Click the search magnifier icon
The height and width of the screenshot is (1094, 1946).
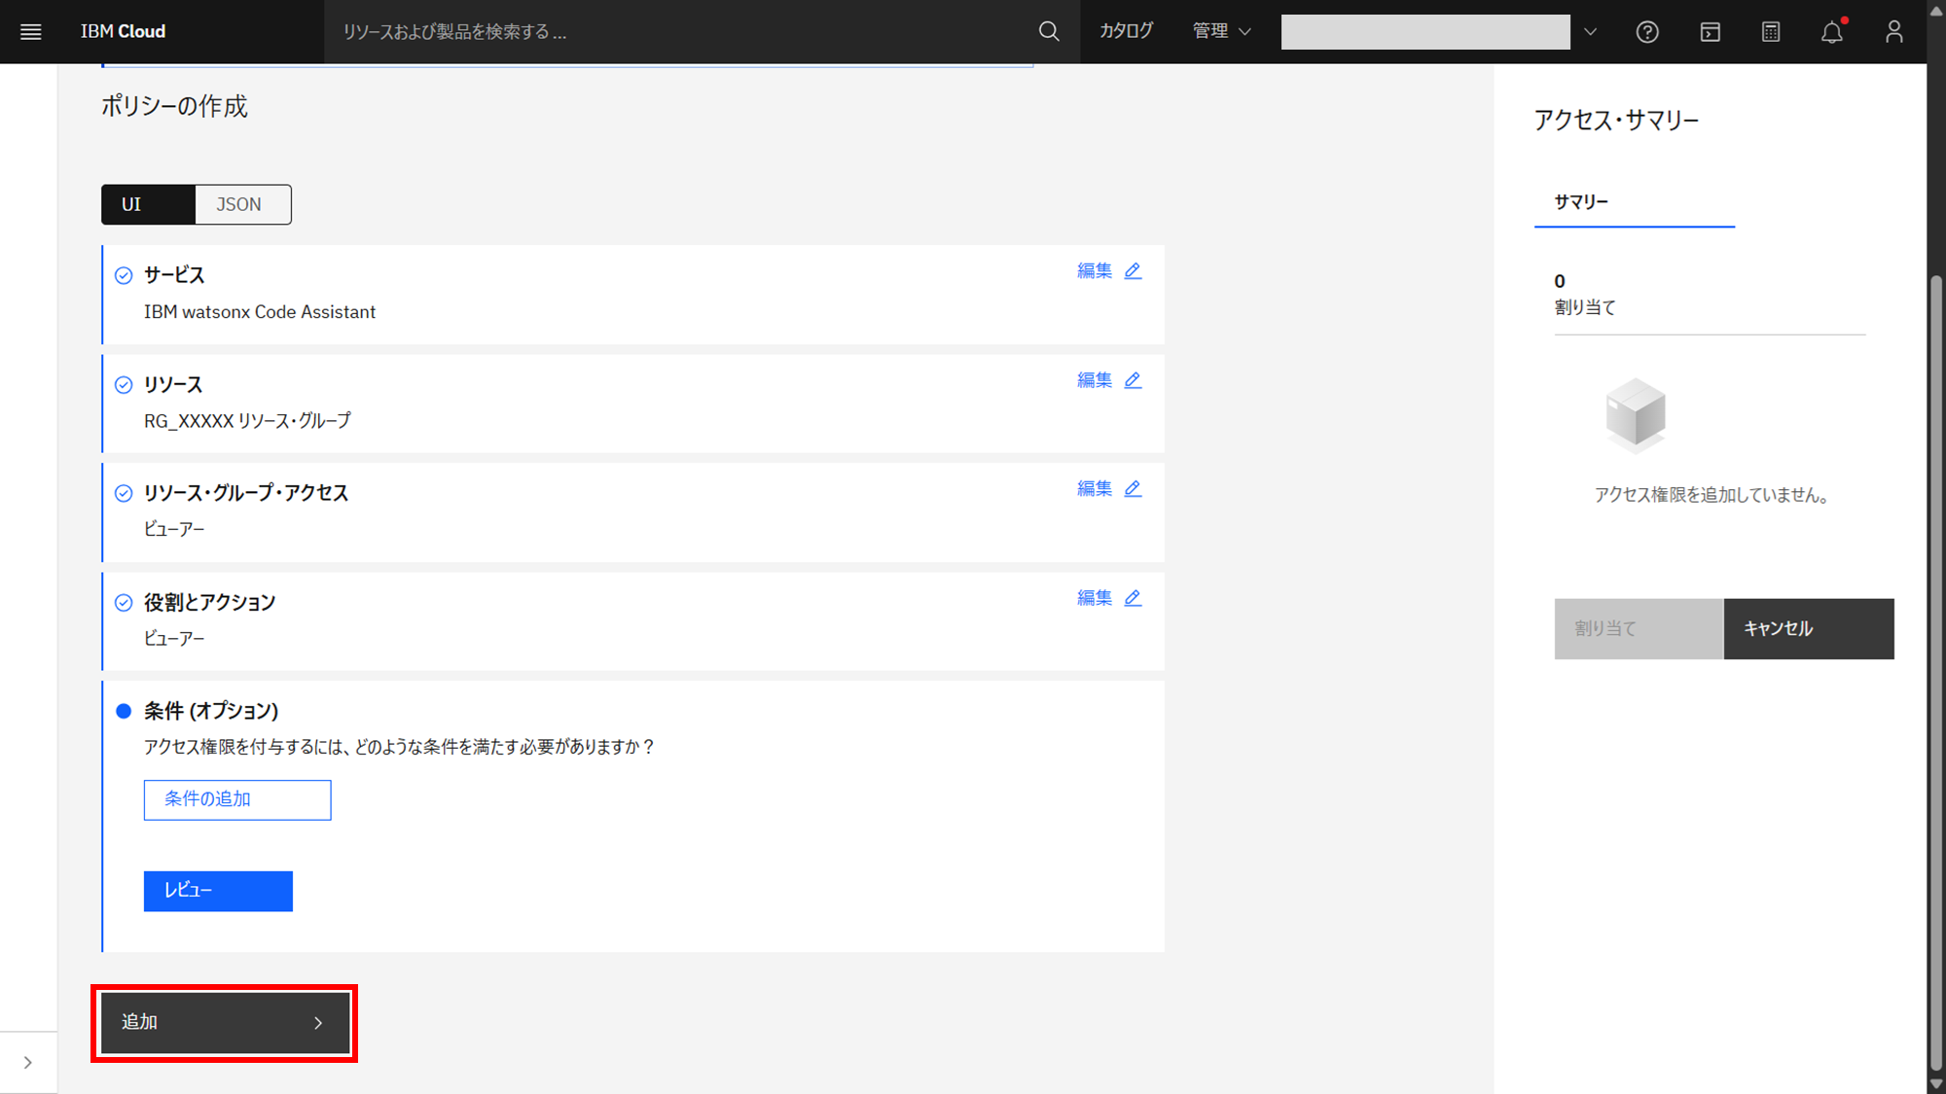1048,32
